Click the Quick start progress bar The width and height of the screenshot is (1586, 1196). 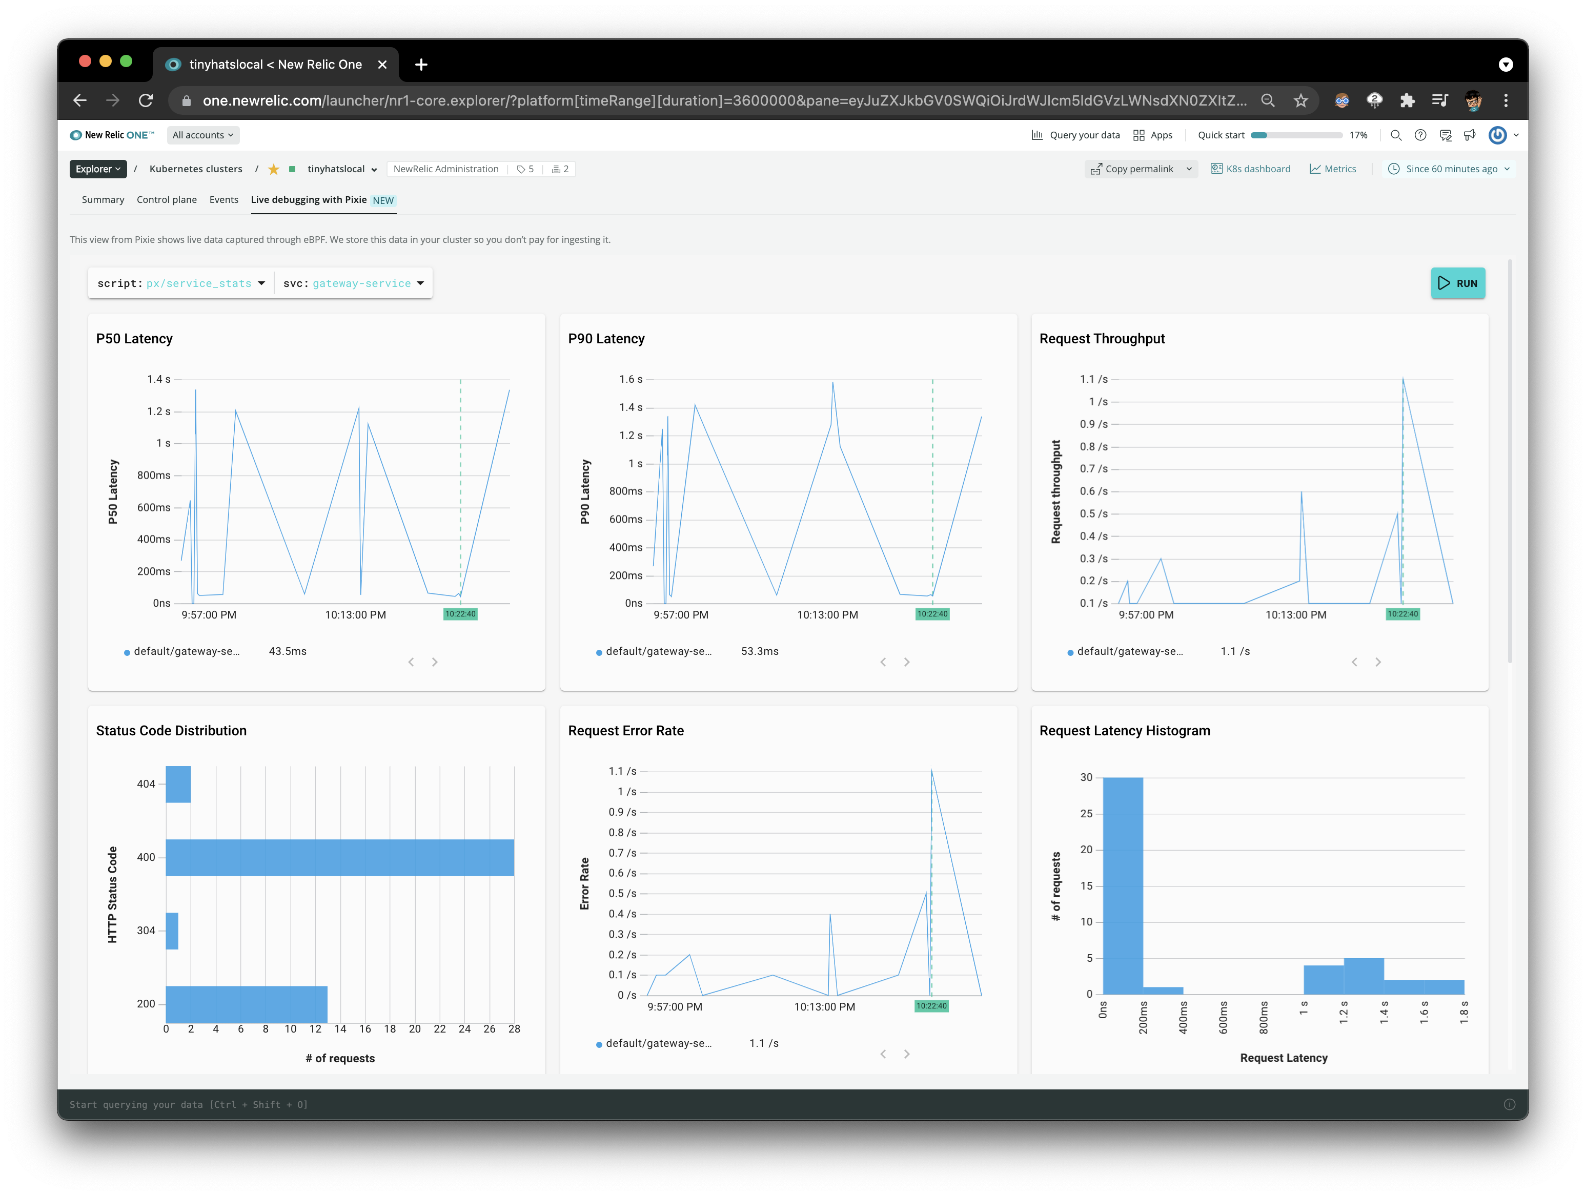pos(1296,135)
